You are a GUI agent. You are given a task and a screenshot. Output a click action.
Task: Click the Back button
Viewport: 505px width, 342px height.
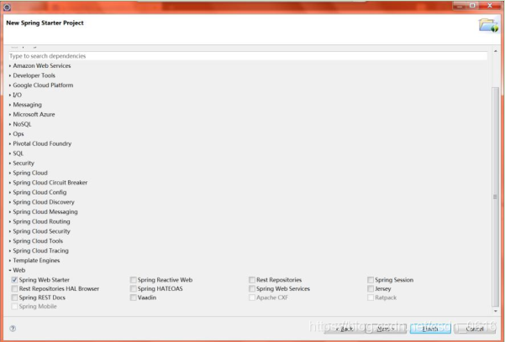[344, 329]
